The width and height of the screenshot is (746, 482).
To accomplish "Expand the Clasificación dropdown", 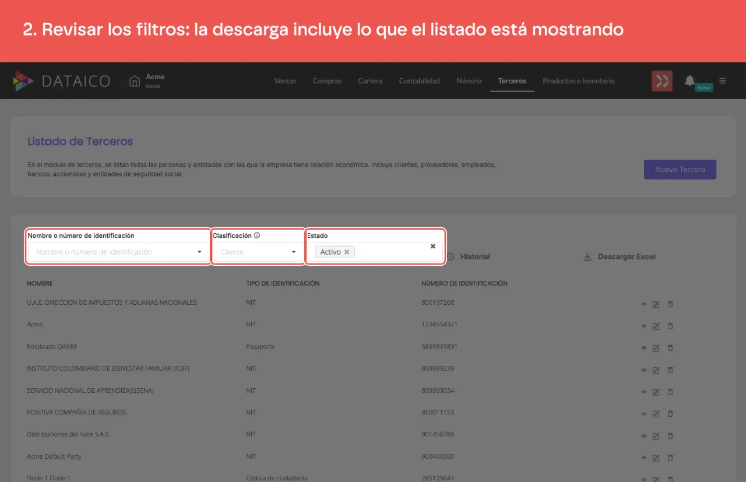I will [x=294, y=252].
